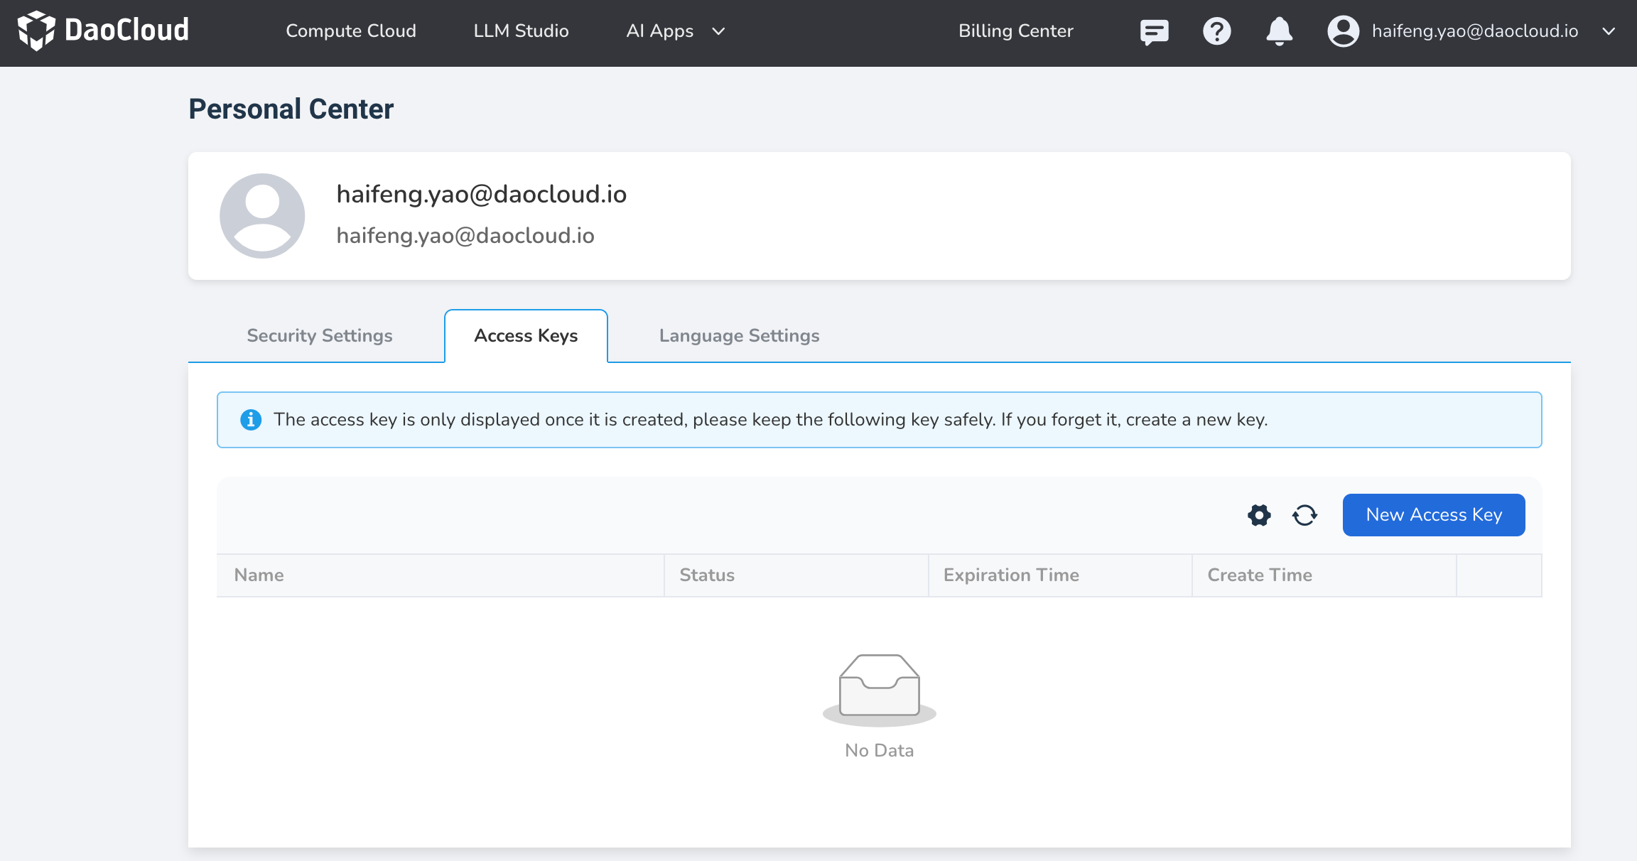The image size is (1637, 861).
Task: Open the help question mark icon
Action: click(1216, 31)
